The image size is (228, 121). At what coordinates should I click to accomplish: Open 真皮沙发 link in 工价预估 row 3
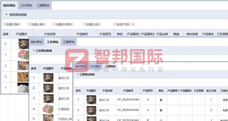tap(64, 99)
